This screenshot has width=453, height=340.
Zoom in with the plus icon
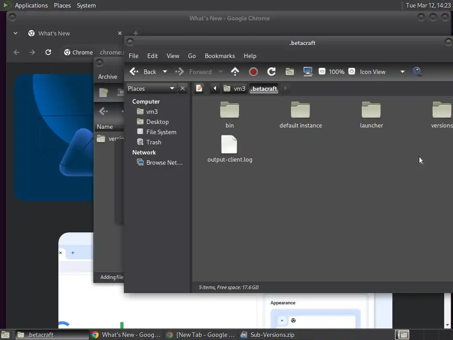pos(352,71)
